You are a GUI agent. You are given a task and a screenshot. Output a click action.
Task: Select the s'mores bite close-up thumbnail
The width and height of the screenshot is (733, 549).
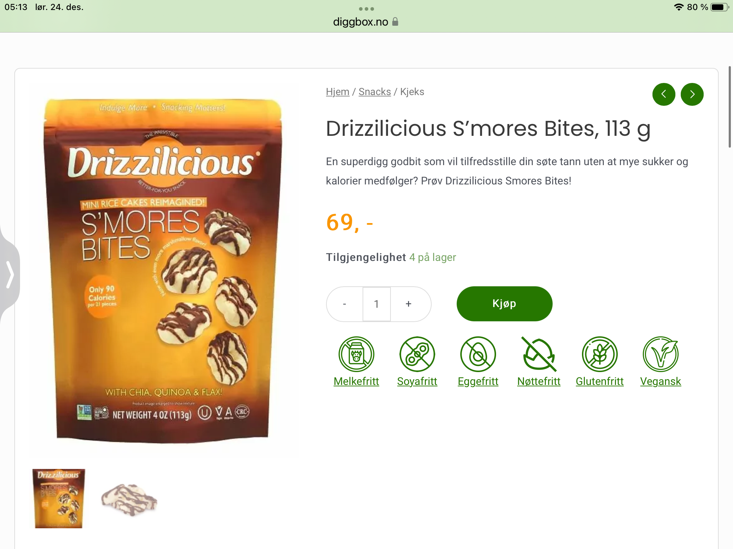point(129,499)
